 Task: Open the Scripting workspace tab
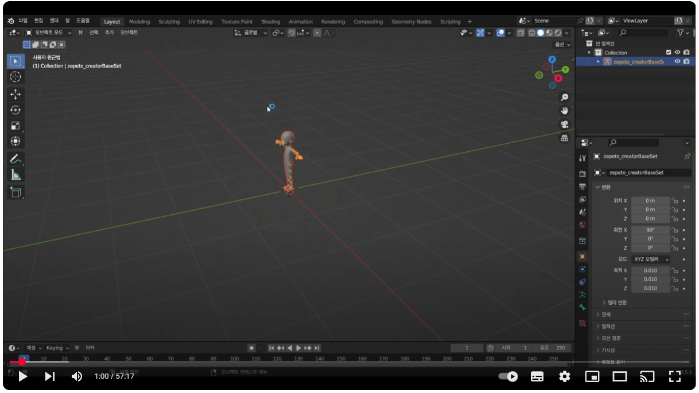[451, 22]
